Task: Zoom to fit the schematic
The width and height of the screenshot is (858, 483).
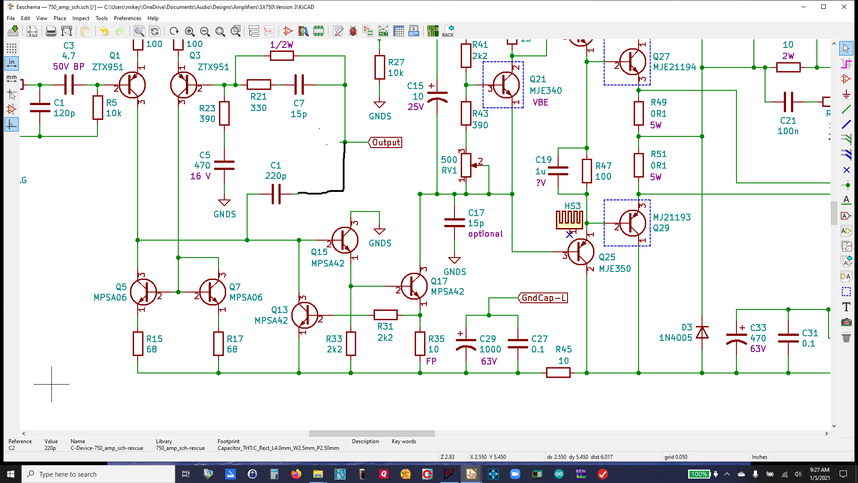Action: pos(220,31)
